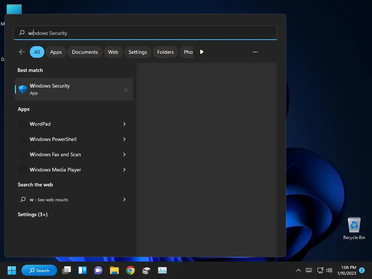
Task: Launch the Chat app from taskbar
Action: (98, 270)
